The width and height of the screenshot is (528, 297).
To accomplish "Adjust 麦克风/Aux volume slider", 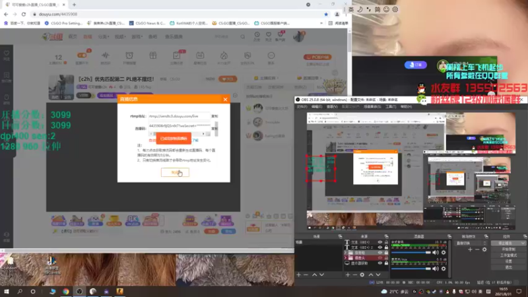I will click(411, 269).
